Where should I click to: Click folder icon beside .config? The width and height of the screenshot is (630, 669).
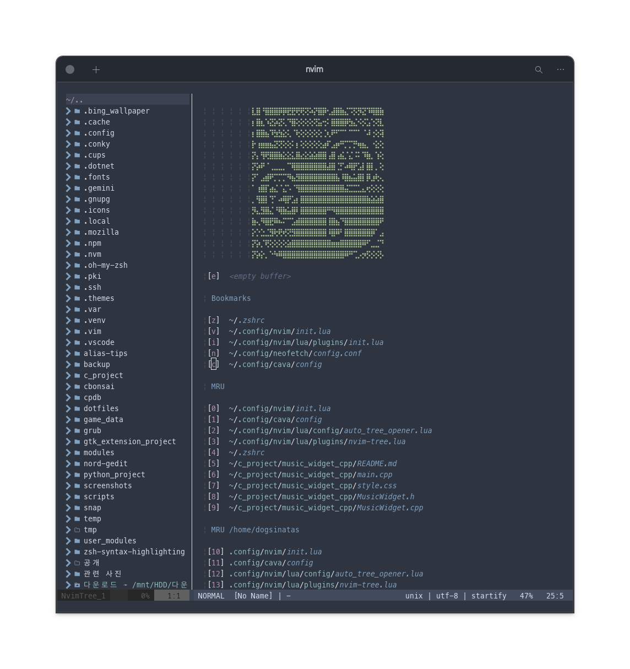77,133
